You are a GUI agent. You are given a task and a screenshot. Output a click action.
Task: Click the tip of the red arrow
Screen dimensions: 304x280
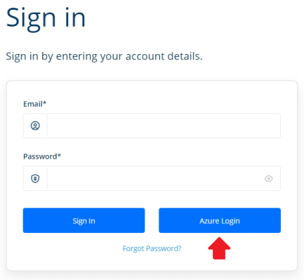click(x=219, y=238)
